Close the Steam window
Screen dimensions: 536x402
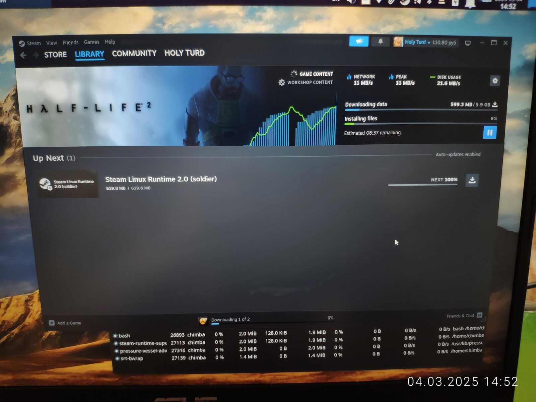[x=506, y=43]
